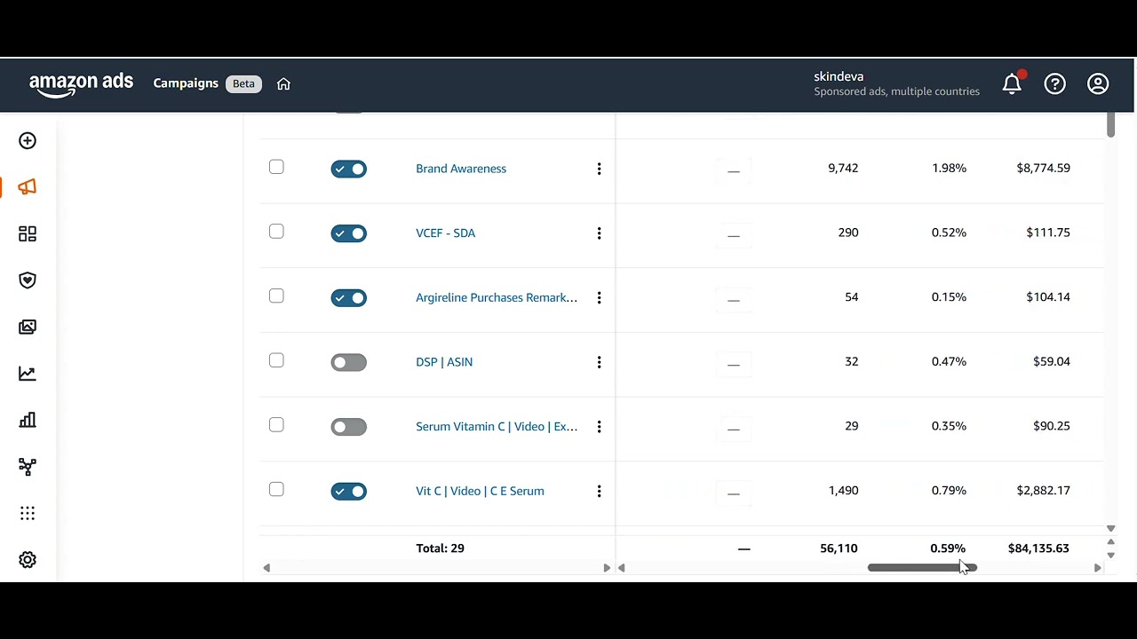
Task: Open the notifications bell
Action: coord(1012,83)
